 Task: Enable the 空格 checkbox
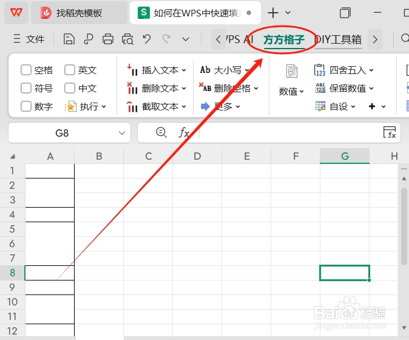(x=26, y=70)
